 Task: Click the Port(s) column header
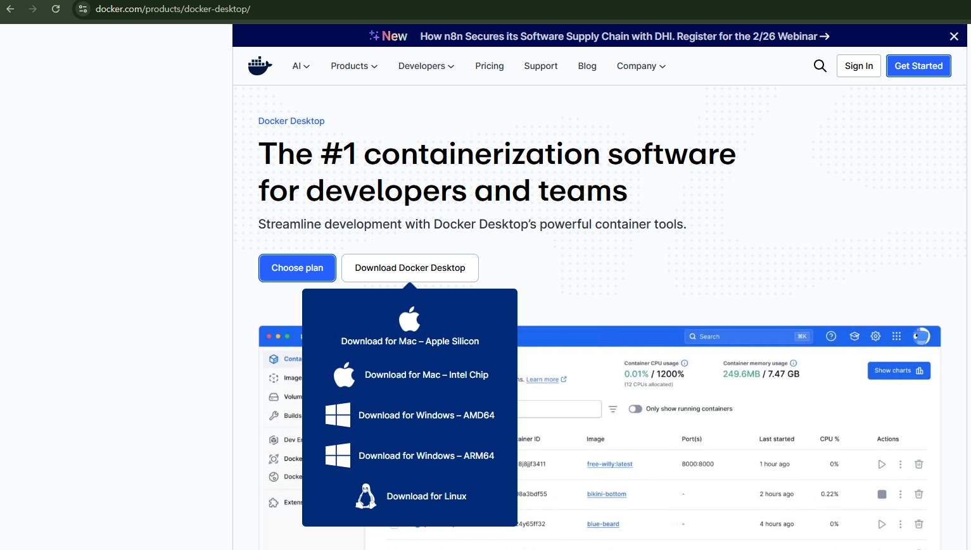point(692,439)
